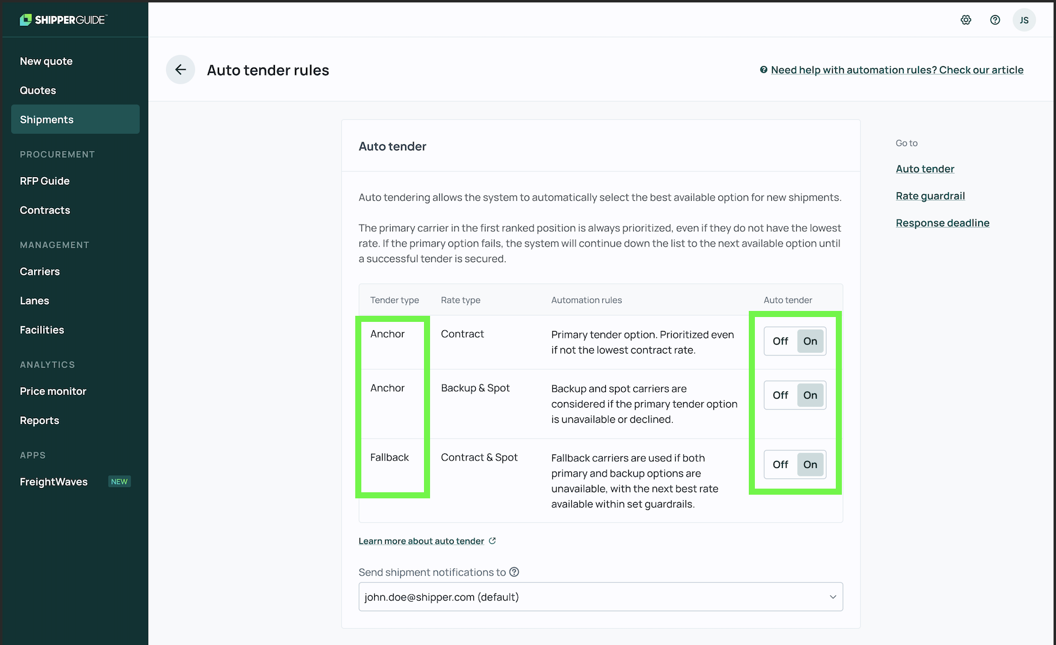The width and height of the screenshot is (1056, 645).
Task: Disable auto tender for Backup & Spot row
Action: click(x=780, y=395)
